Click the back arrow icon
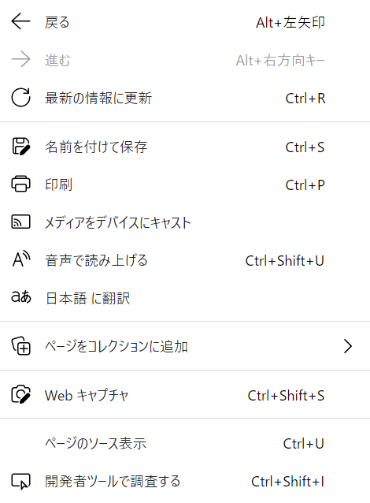 (20, 21)
